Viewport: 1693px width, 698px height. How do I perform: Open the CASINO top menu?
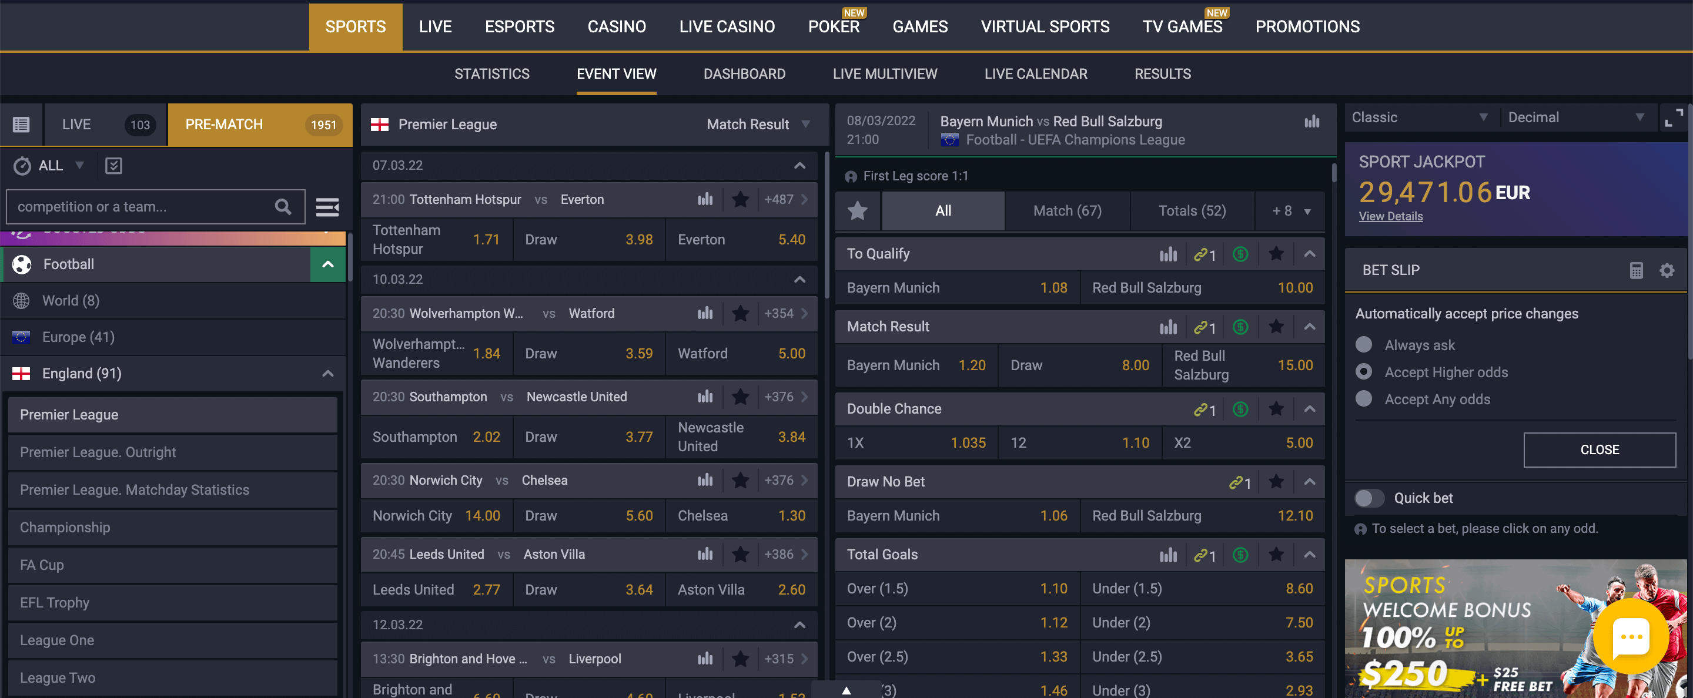pyautogui.click(x=616, y=27)
